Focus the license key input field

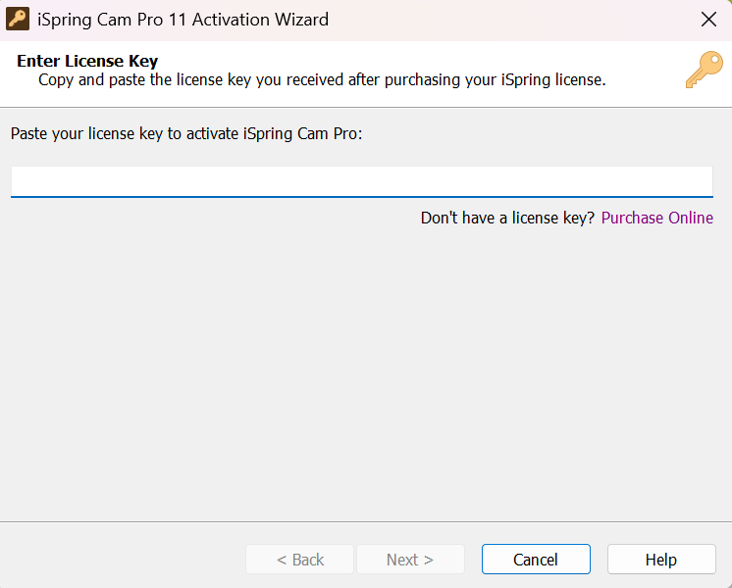361,181
